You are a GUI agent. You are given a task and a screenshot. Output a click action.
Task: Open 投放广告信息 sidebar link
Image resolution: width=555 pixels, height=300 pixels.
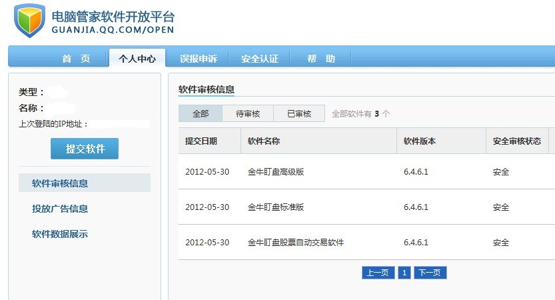[60, 209]
